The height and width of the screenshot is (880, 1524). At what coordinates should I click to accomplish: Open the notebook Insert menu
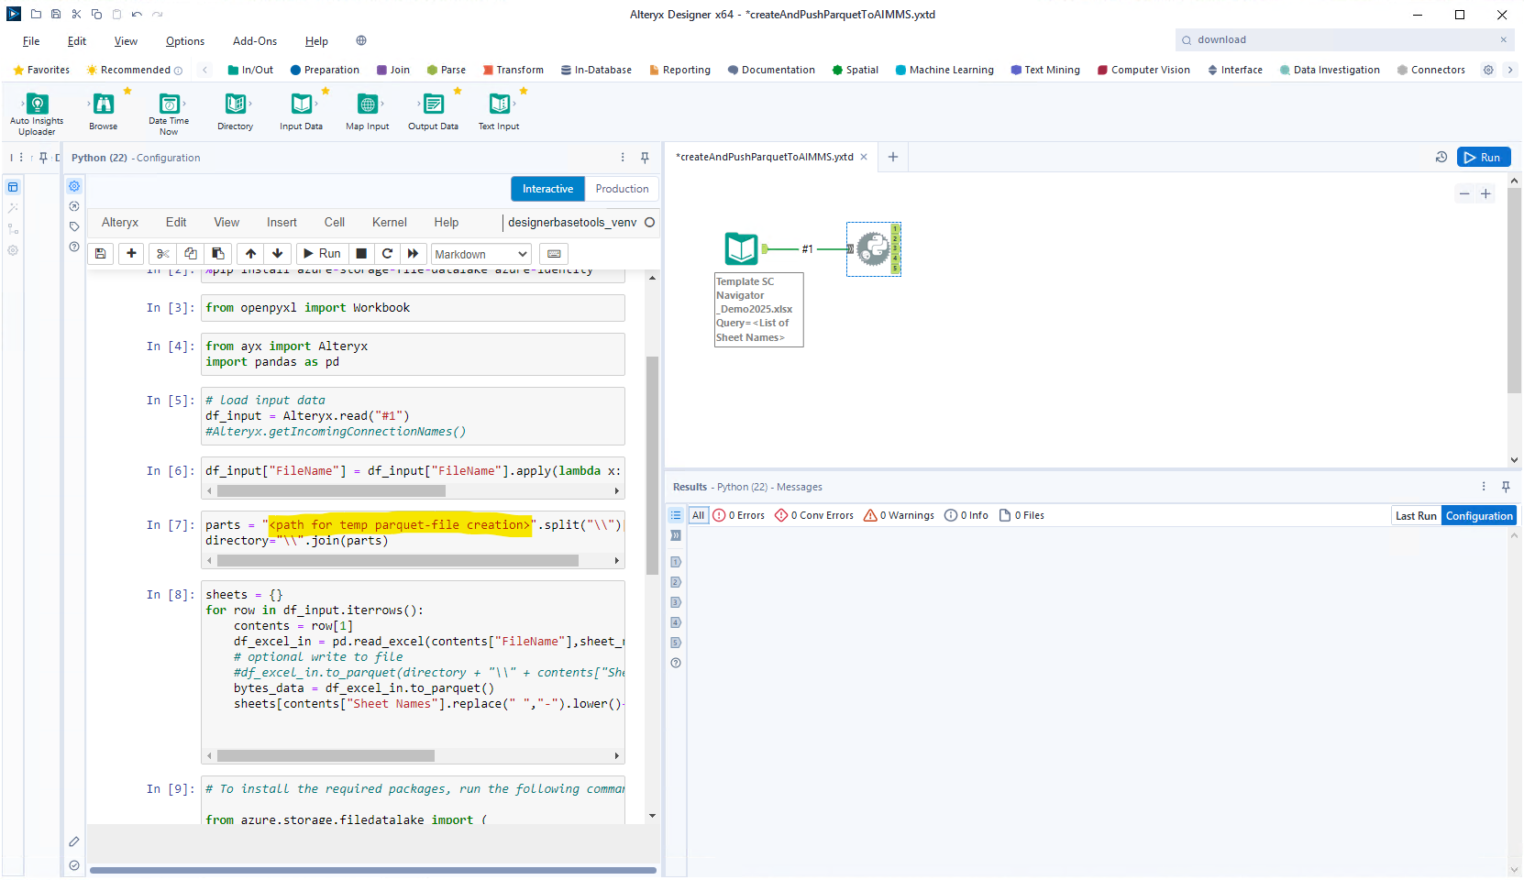(282, 222)
